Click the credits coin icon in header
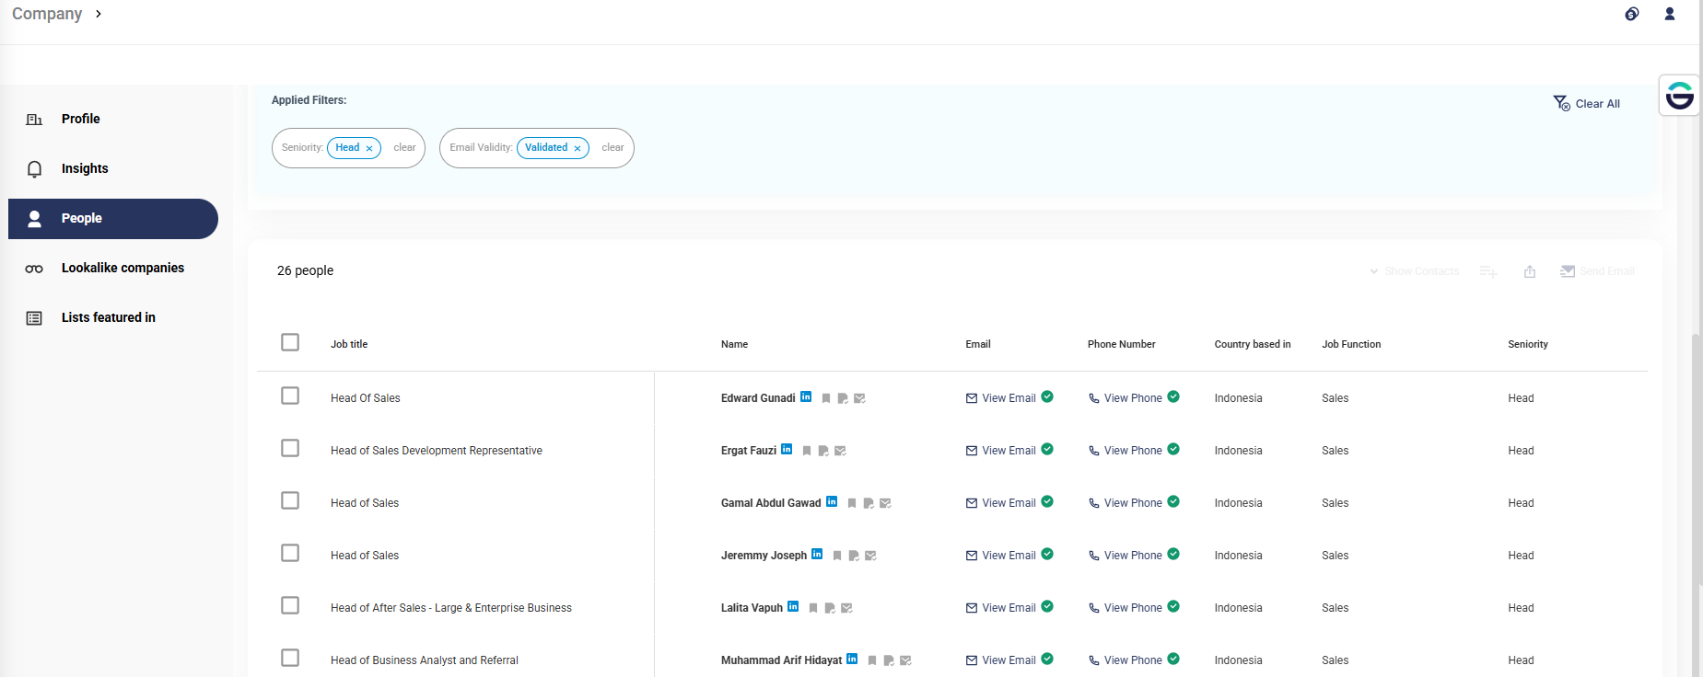The width and height of the screenshot is (1703, 677). (x=1632, y=14)
